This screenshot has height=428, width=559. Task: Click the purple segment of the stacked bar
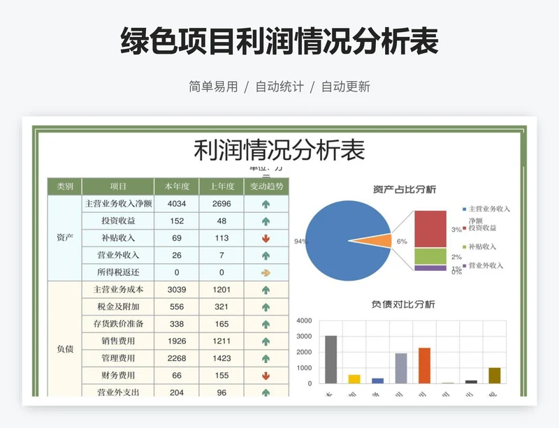(x=430, y=268)
